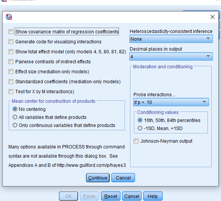The height and width of the screenshot is (201, 221).
Task: Click the Moderation and conditioning group title
Action: [x=163, y=66]
